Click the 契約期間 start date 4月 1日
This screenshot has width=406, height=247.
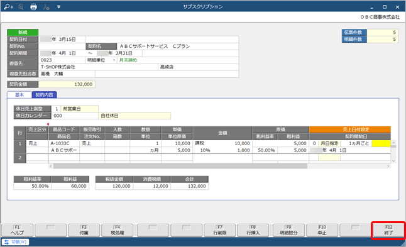click(62, 53)
